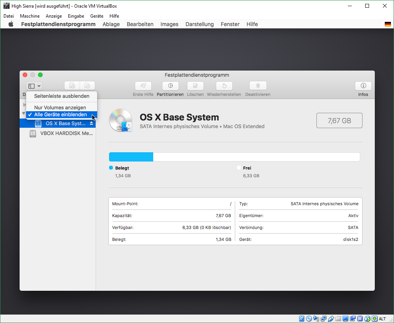This screenshot has height=323, width=394.
Task: Choose Seitenleiste ausblenden from popup
Action: [x=61, y=96]
